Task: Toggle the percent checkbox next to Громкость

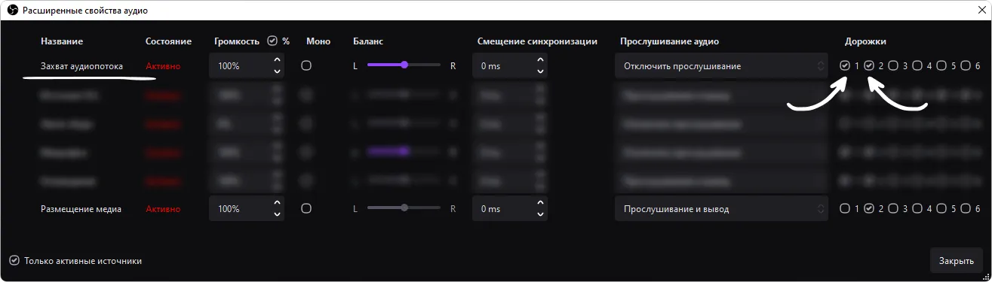Action: 272,41
